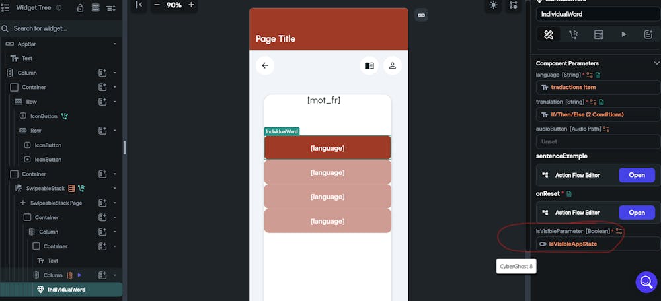
Task: Open the Actions tab in properties panel
Action: (573, 34)
